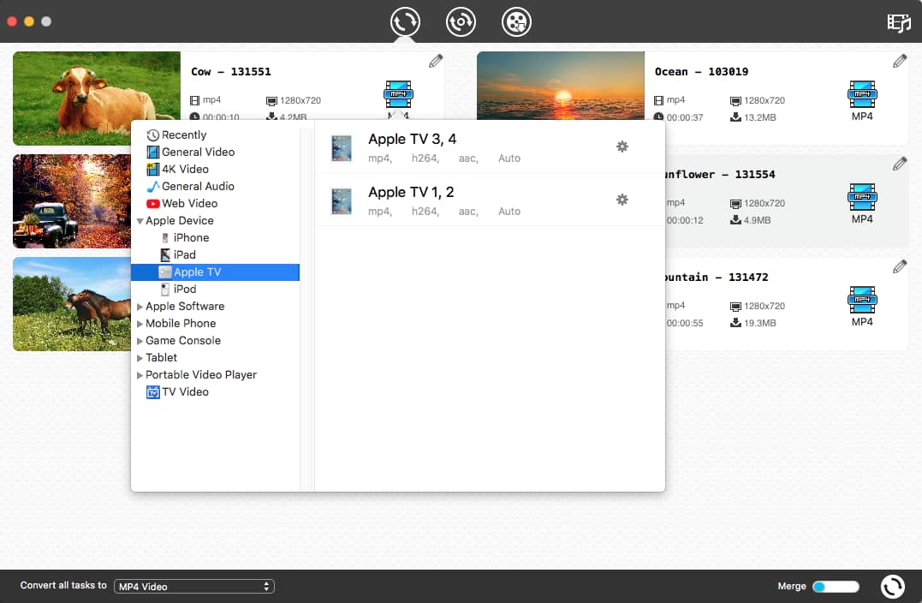This screenshot has width=922, height=603.
Task: Edit the Fountain video with pencil icon
Action: pyautogui.click(x=900, y=266)
